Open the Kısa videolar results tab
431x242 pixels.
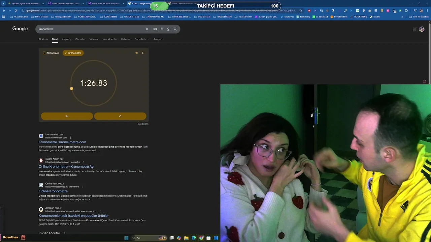pos(110,39)
